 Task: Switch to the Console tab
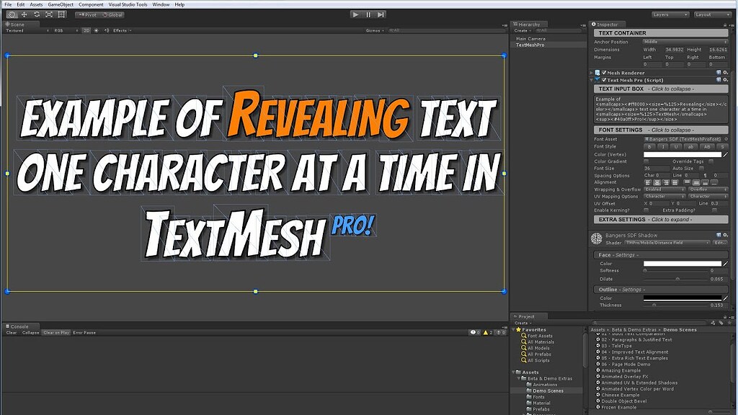(21, 326)
